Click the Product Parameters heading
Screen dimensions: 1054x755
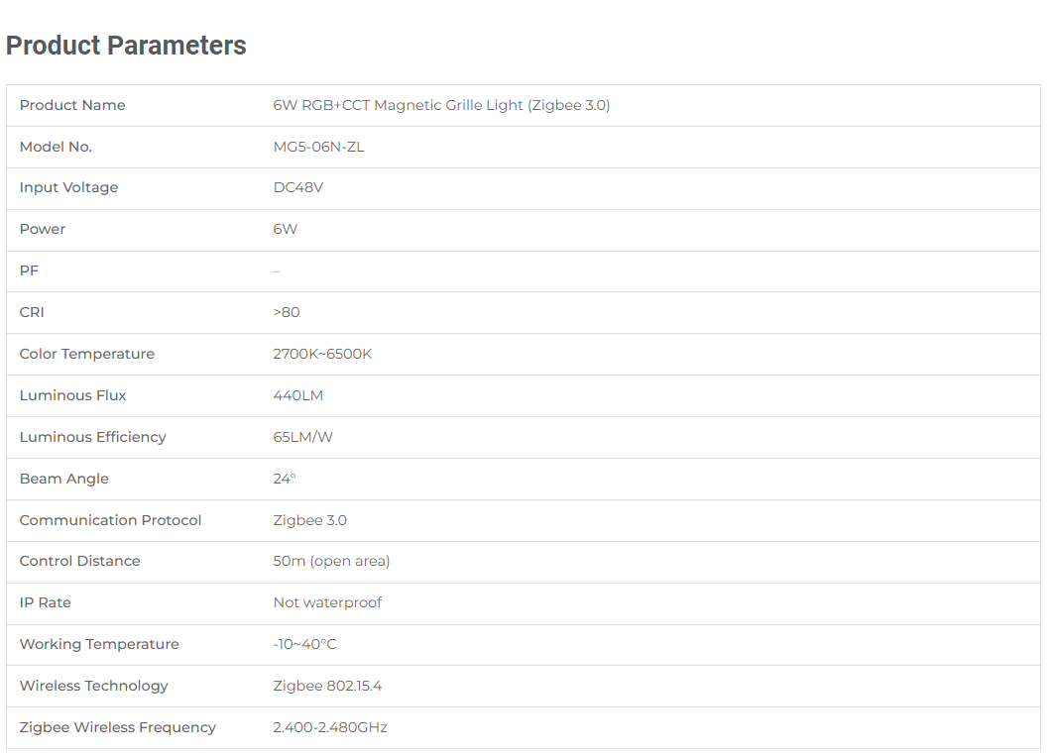pyautogui.click(x=126, y=46)
